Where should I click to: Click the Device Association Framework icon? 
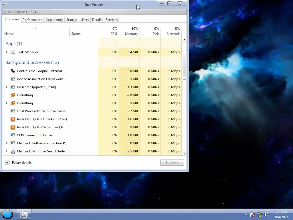tap(13, 79)
